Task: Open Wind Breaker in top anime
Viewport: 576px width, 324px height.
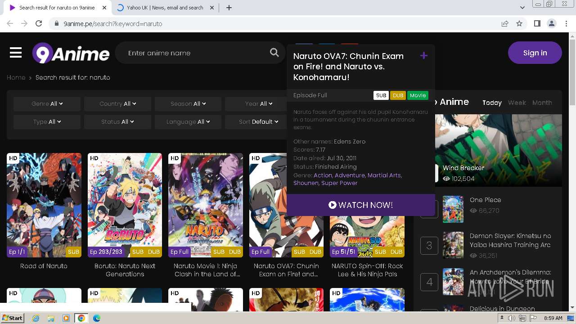Action: pyautogui.click(x=463, y=168)
